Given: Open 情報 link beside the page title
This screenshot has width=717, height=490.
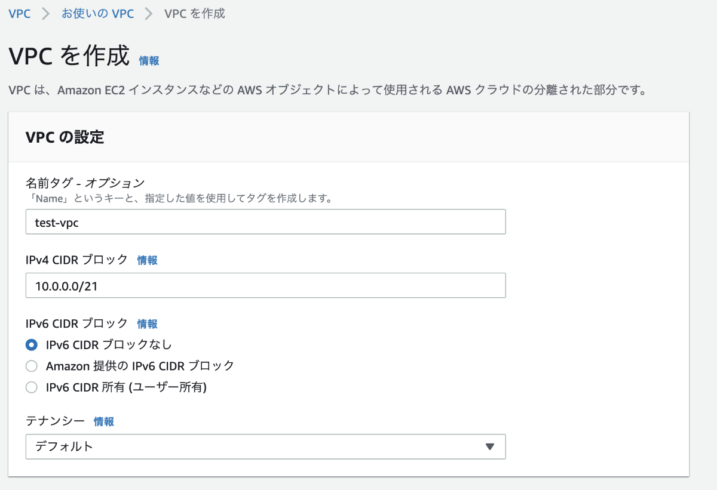Looking at the screenshot, I should coord(149,60).
